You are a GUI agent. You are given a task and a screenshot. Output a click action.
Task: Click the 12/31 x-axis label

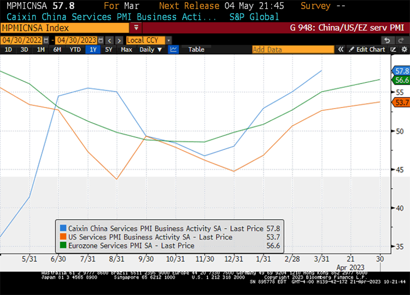click(x=234, y=259)
